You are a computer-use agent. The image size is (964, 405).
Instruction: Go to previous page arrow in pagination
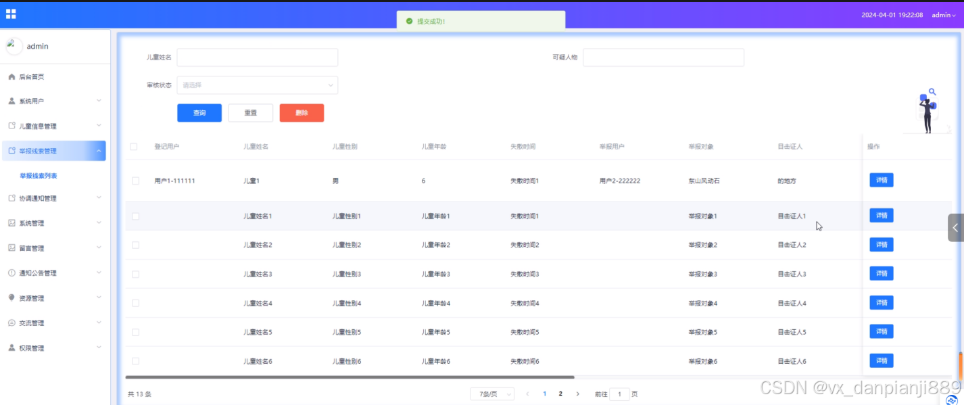528,394
